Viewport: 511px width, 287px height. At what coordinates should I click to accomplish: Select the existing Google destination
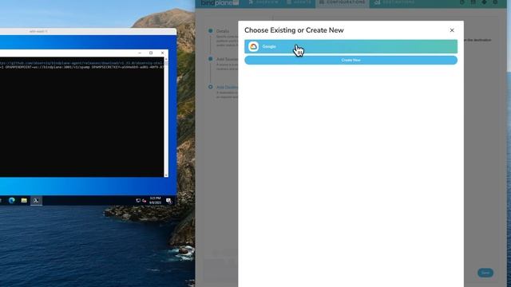tap(351, 46)
